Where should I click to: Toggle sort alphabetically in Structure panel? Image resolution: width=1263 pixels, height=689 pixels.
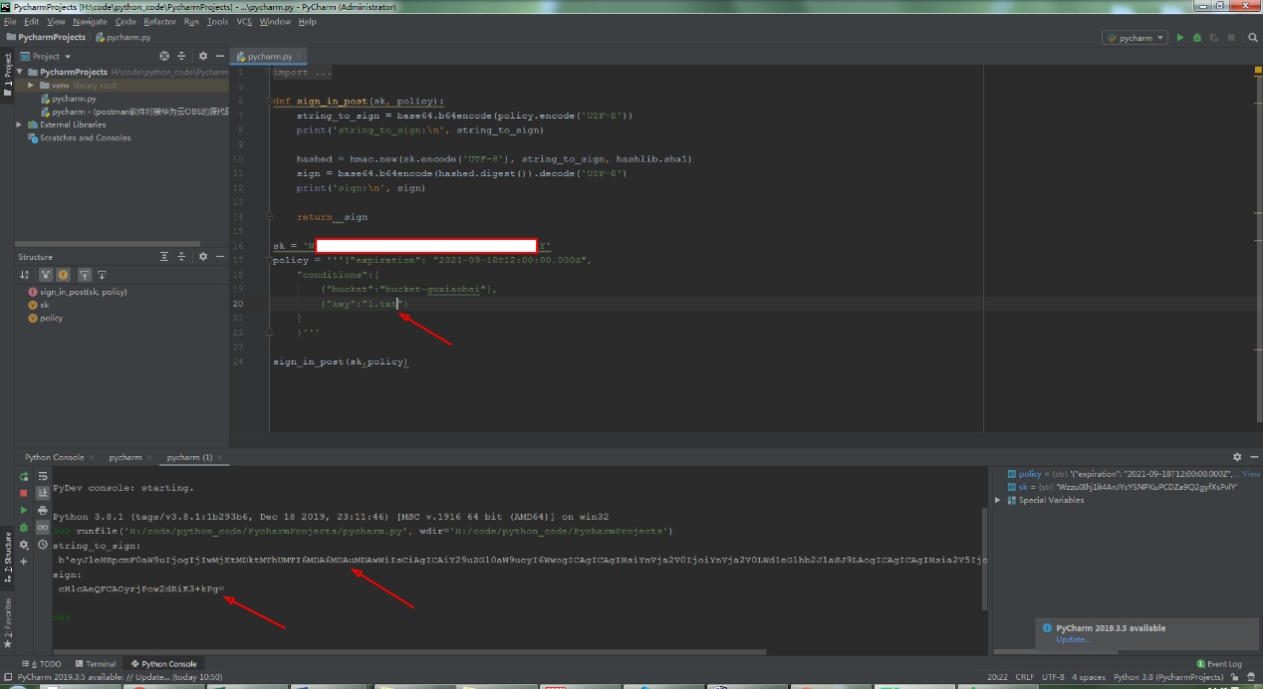click(25, 275)
